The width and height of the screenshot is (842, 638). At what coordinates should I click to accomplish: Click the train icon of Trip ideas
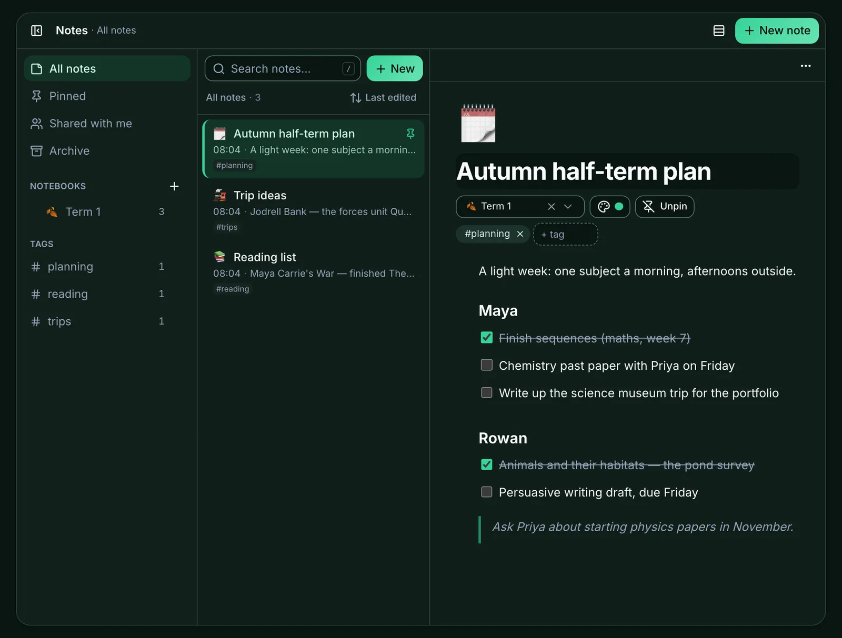220,195
